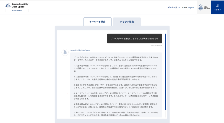Select the チャット検索 tab

point(127,22)
